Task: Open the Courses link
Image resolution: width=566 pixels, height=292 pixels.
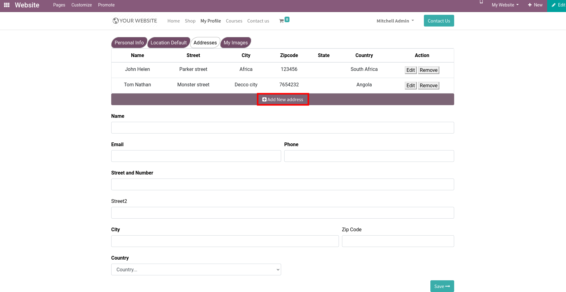Action: (x=234, y=21)
